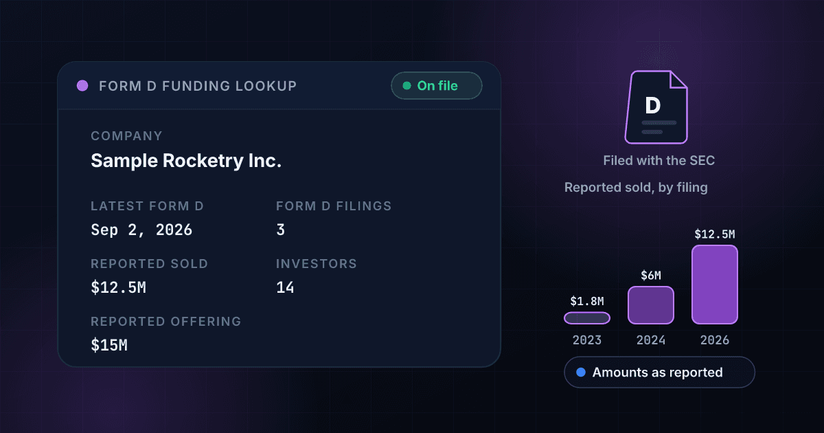Click the COMPANY label
Image resolution: width=824 pixels, height=433 pixels.
[126, 136]
